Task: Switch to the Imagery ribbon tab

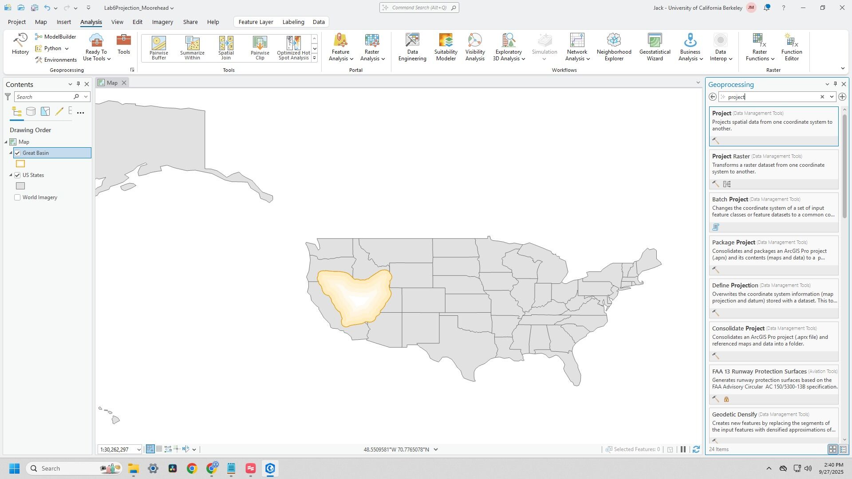Action: 162,22
